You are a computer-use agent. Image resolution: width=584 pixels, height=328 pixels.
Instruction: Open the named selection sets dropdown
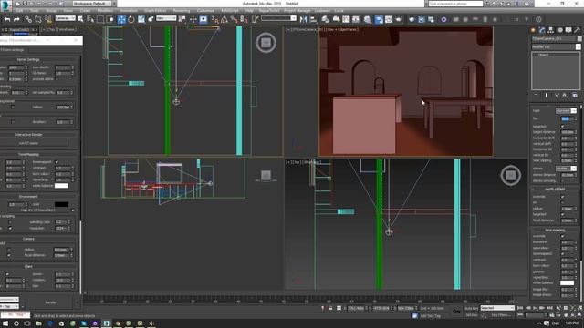278,18
